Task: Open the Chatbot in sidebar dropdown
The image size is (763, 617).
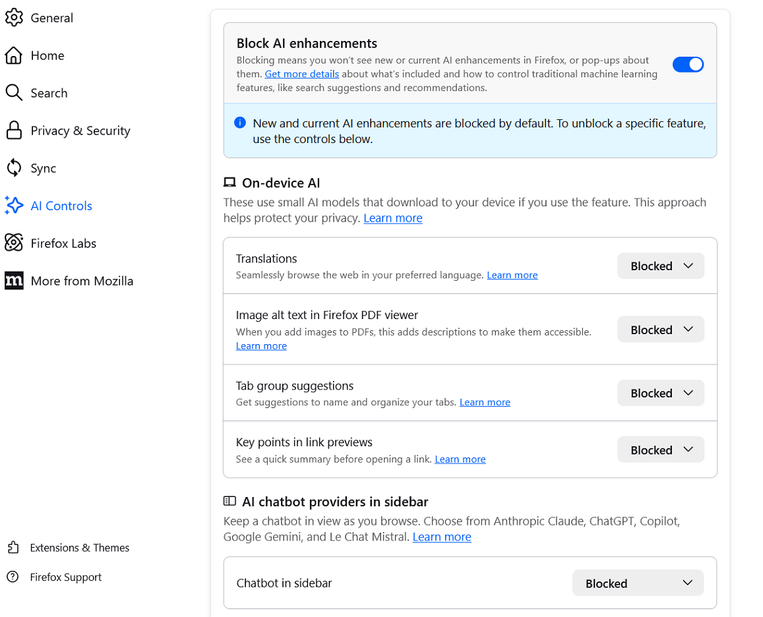Action: pyautogui.click(x=638, y=583)
